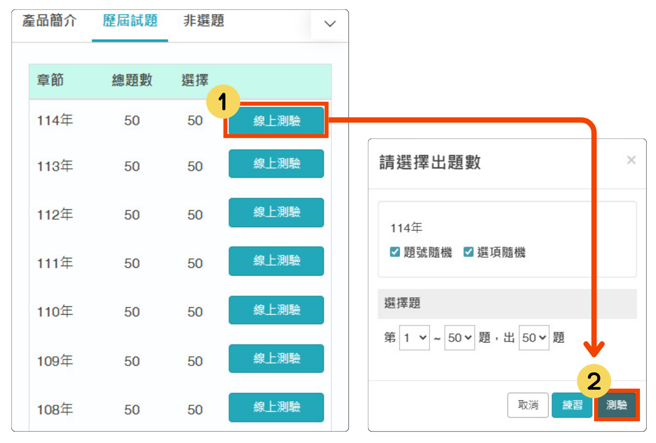Begin 線上測驗 for 109年
656x443 pixels.
pos(276,359)
